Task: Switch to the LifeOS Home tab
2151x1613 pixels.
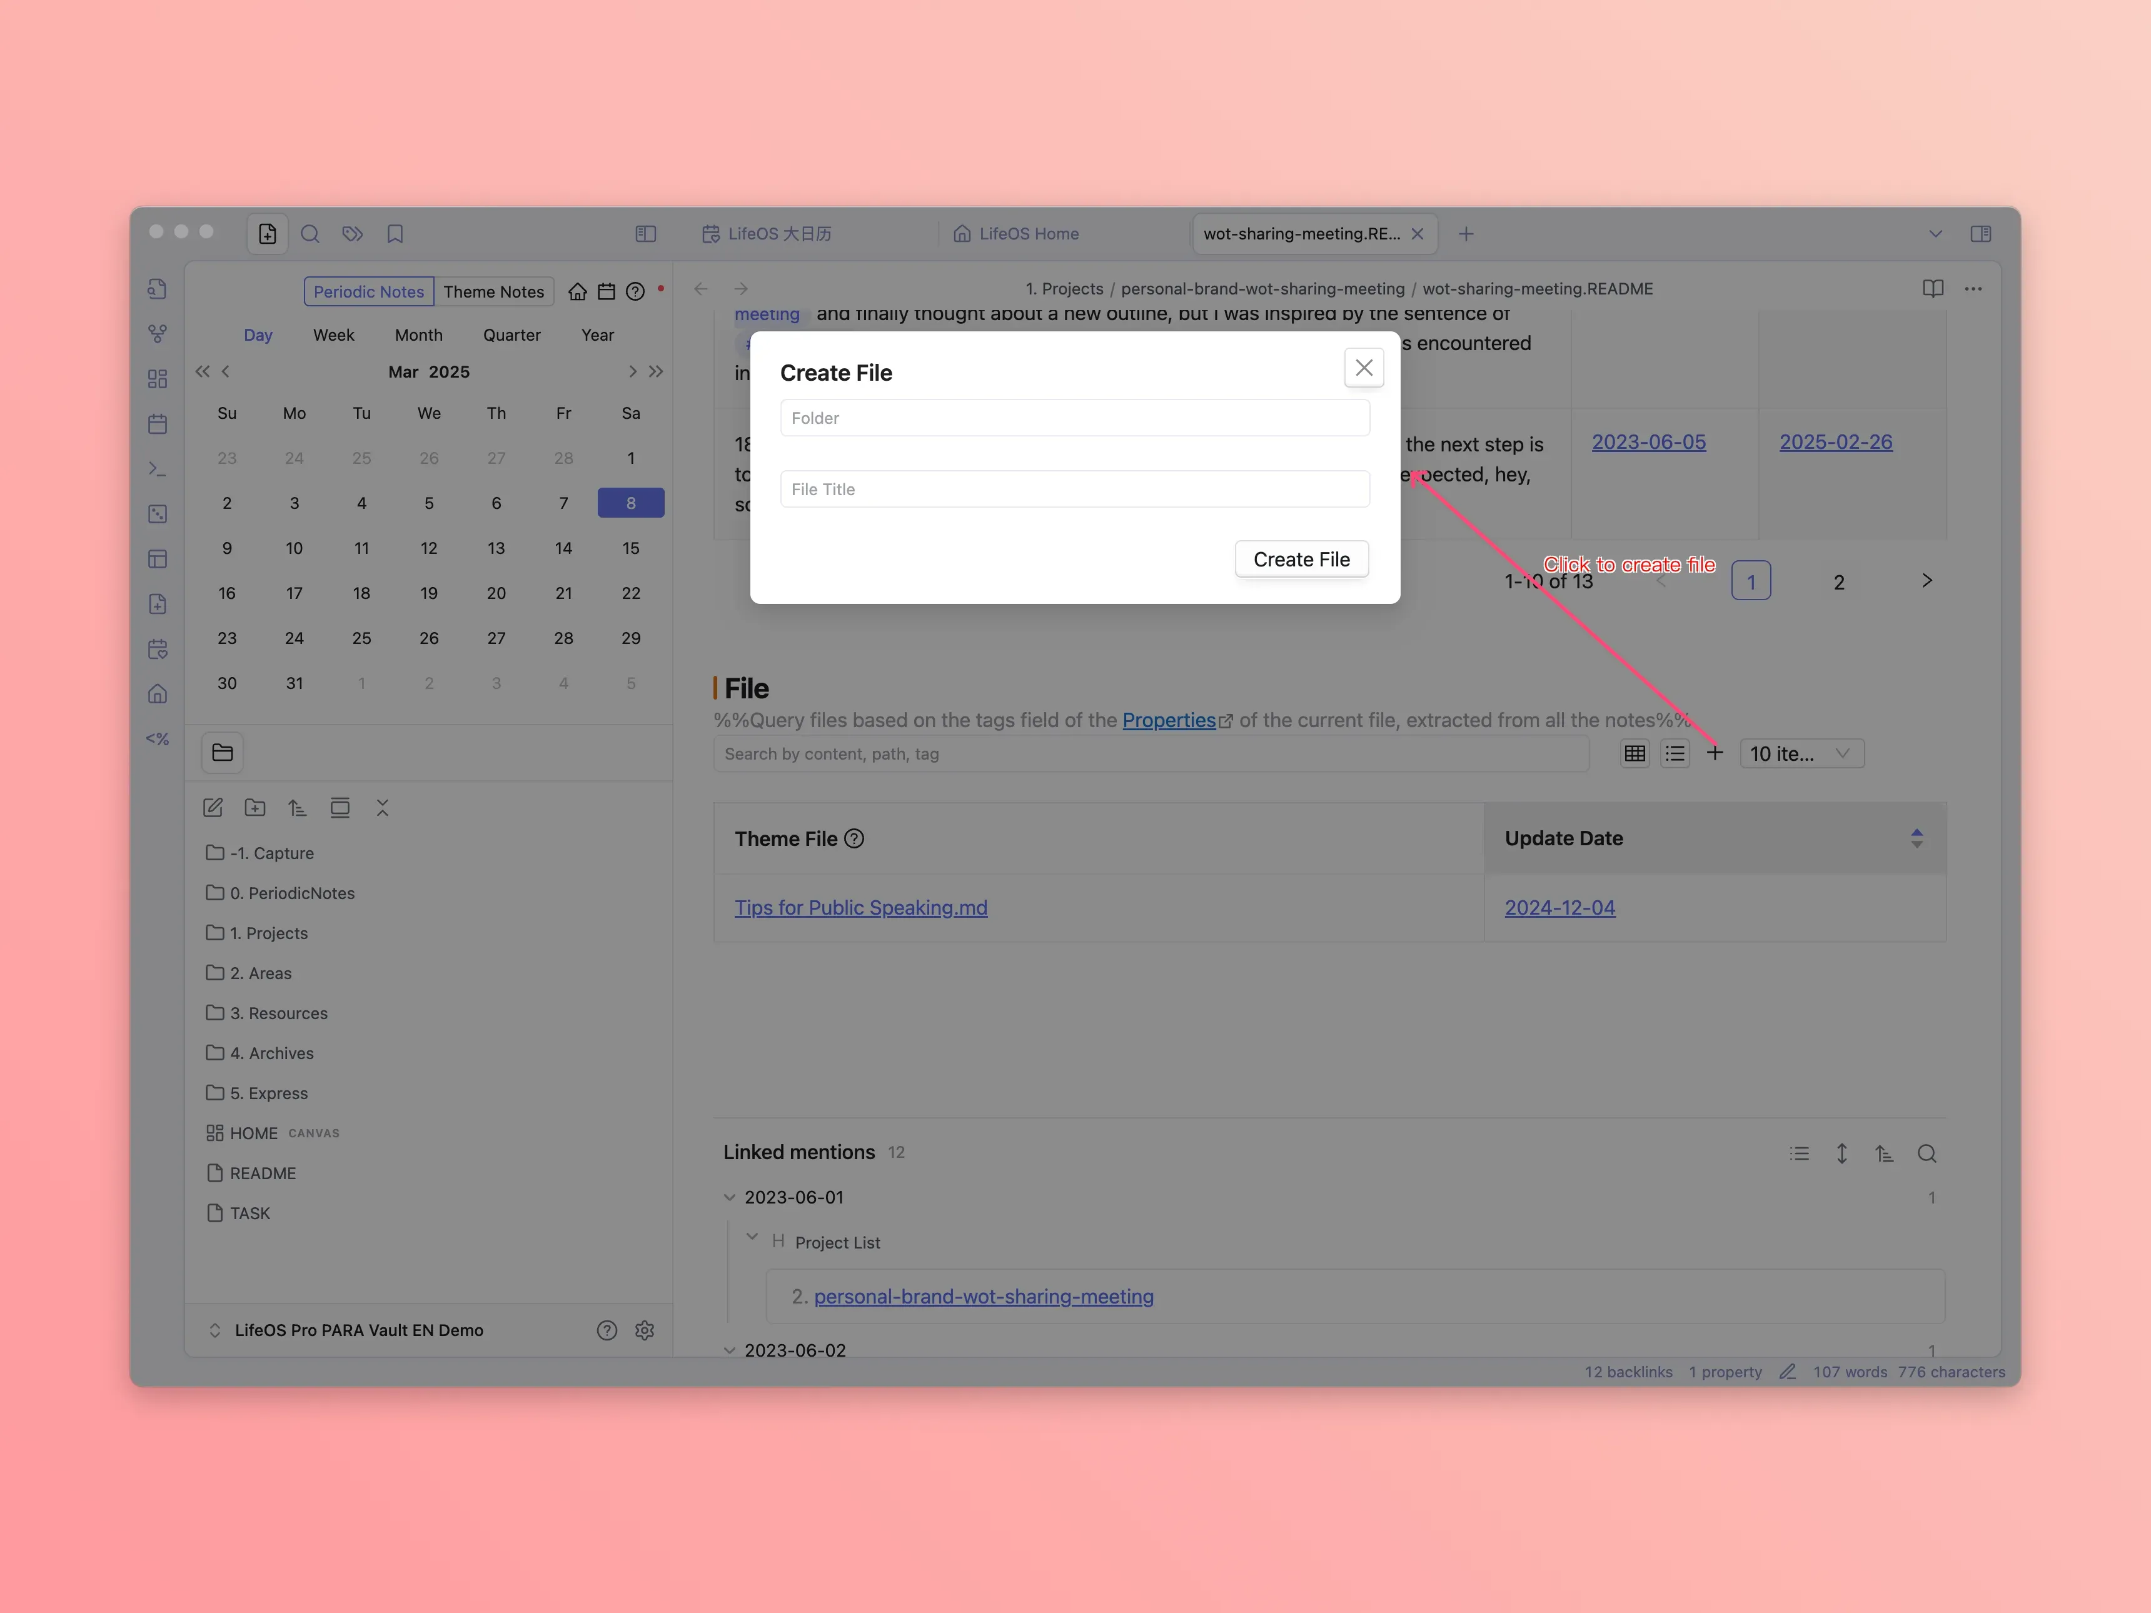Action: pyautogui.click(x=1028, y=233)
